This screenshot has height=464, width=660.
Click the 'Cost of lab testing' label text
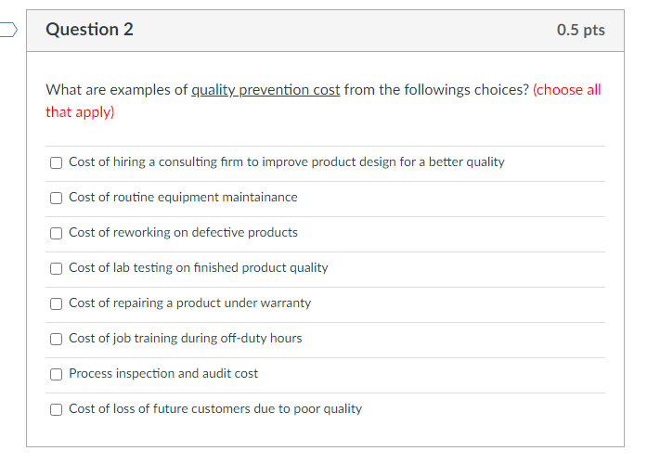pos(198,268)
